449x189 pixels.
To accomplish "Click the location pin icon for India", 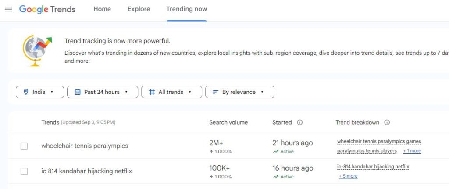I will [26, 92].
